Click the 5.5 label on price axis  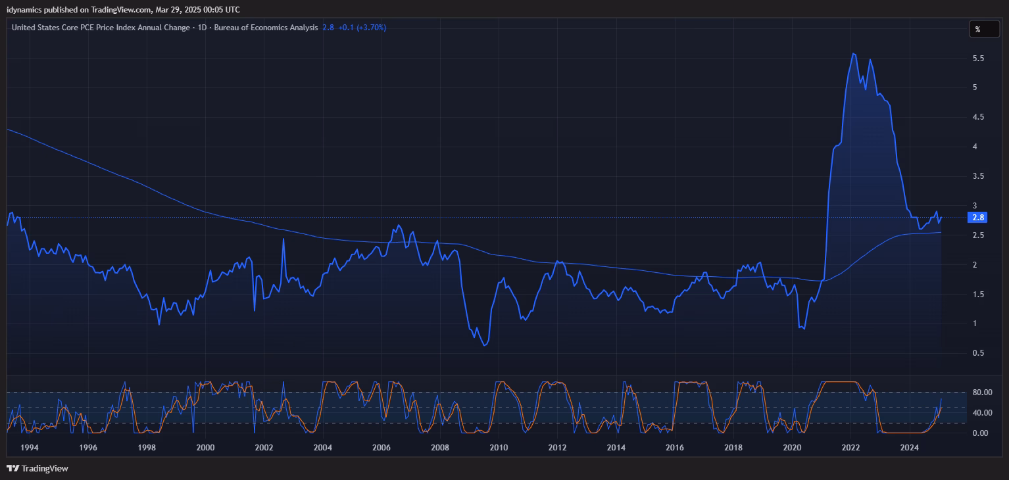pyautogui.click(x=978, y=59)
